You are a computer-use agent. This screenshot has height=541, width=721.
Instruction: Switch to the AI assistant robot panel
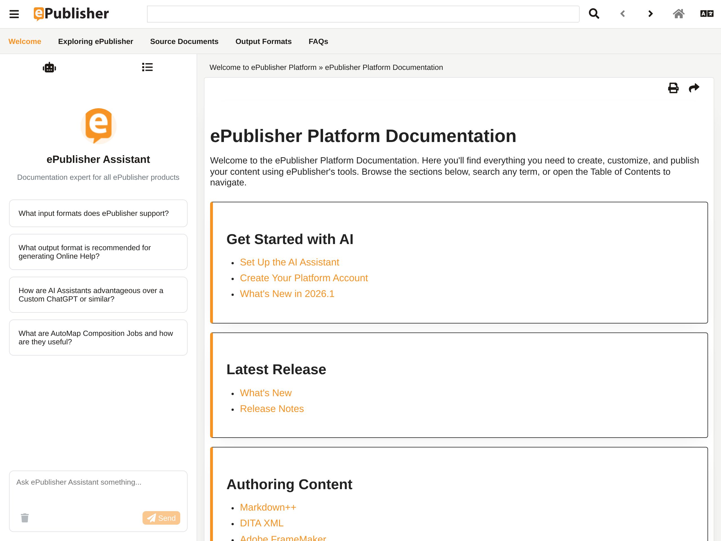coord(49,68)
